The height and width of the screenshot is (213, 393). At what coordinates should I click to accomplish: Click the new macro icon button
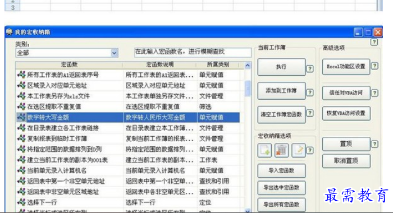coord(264,150)
